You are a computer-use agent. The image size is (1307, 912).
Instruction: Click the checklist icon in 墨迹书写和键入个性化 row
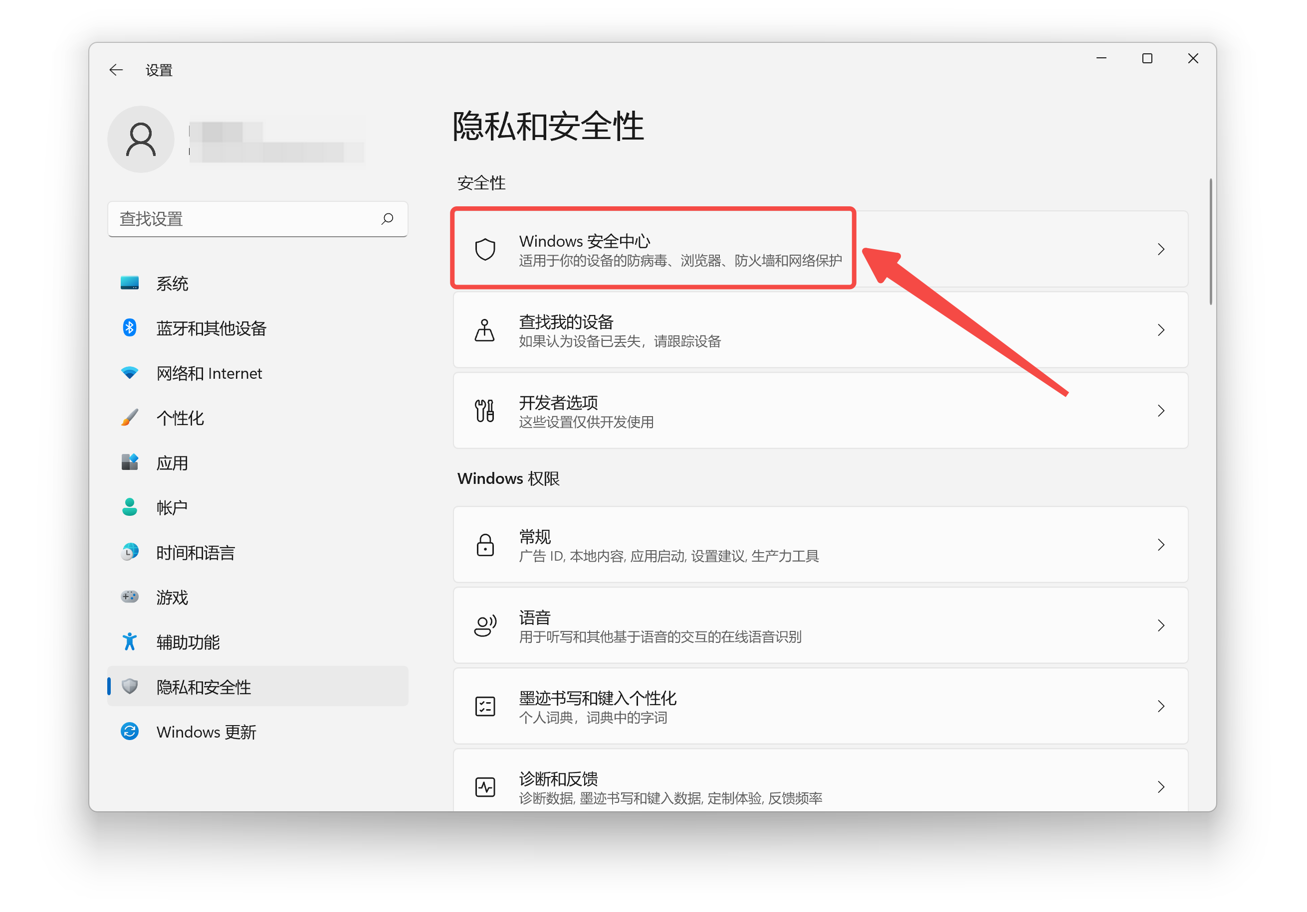click(x=485, y=706)
